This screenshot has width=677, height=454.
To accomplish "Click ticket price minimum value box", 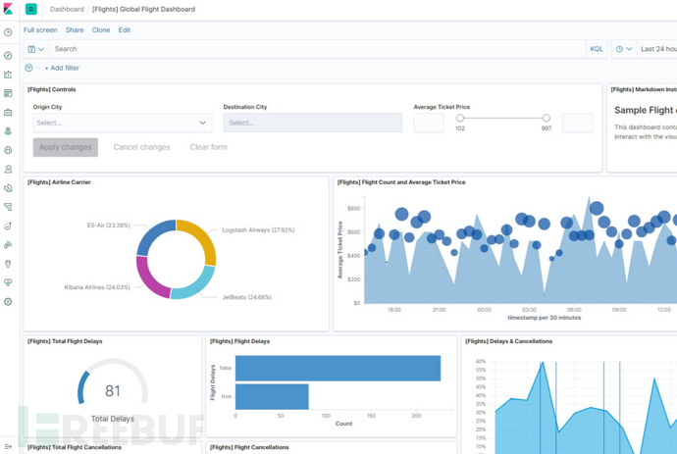I will [429, 123].
